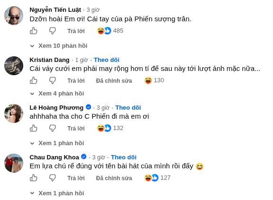Dislike Lê Hoàng Phương's comment
This screenshot has width=273, height=200.
[x=52, y=128]
